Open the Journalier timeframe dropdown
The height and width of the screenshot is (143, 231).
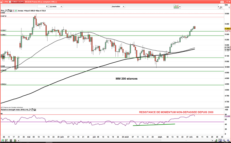[x=118, y=6]
